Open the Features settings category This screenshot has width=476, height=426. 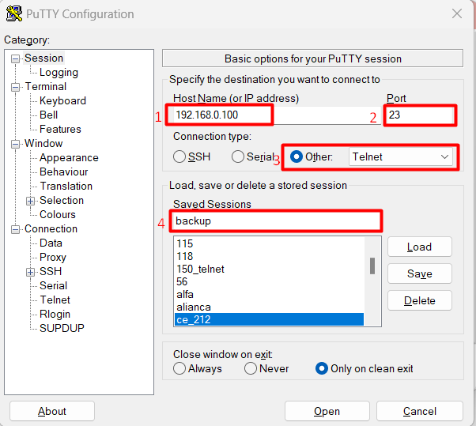(x=60, y=130)
